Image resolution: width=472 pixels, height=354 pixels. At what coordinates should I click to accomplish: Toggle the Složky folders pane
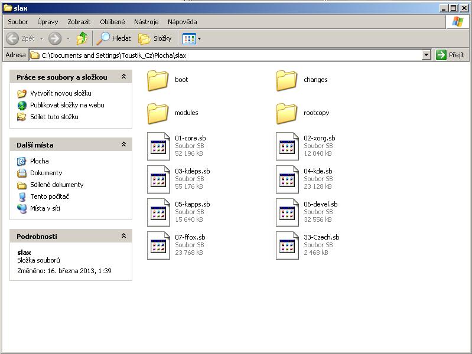pos(155,38)
